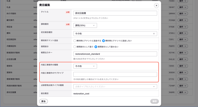Click the 収支報告種別 field showing その他
Image resolution: width=198 pixels, height=107 pixels.
[x=115, y=34]
